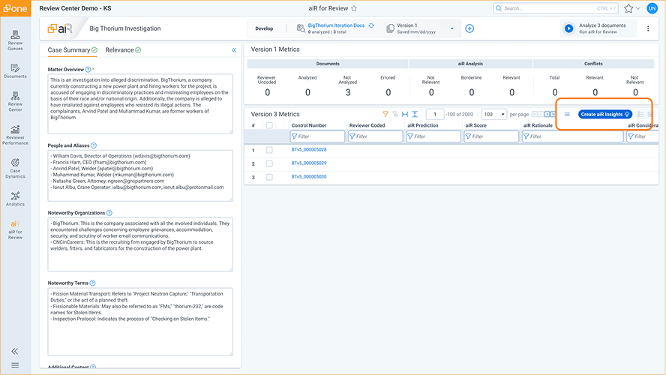Open the hamburger menu at sidebar bottom

15,365
